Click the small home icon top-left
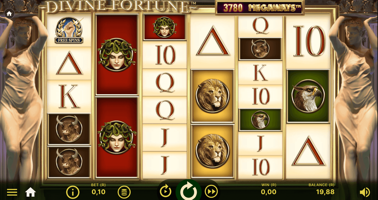378x200 pixels. (x=9, y=14)
